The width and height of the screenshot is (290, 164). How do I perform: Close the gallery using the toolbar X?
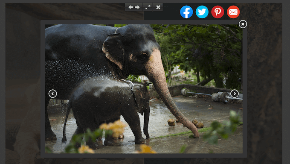[158, 7]
